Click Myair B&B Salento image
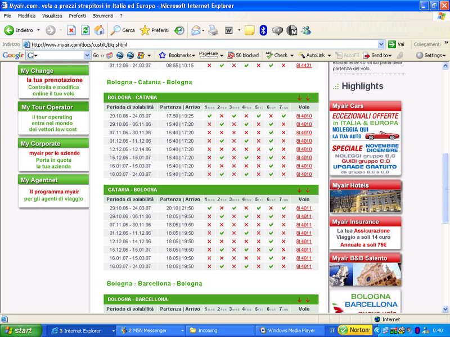The width and height of the screenshot is (450, 337). (365, 275)
